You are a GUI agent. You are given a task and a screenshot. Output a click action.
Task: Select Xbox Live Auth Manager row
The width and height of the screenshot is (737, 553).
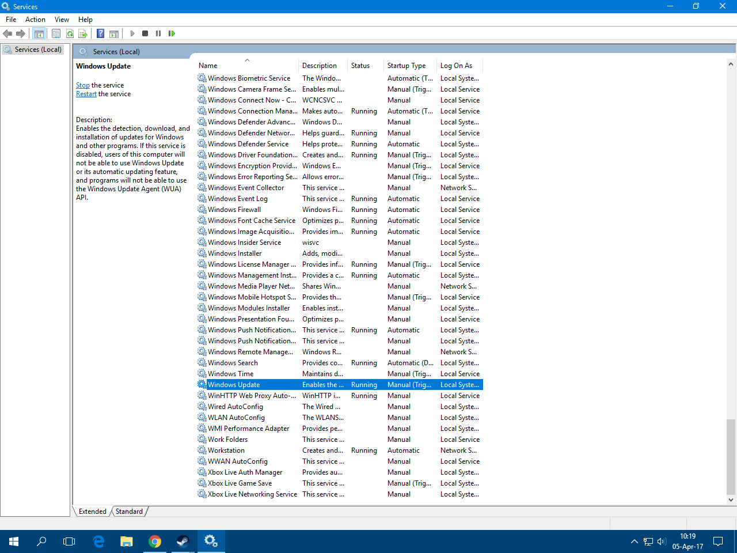(340, 472)
